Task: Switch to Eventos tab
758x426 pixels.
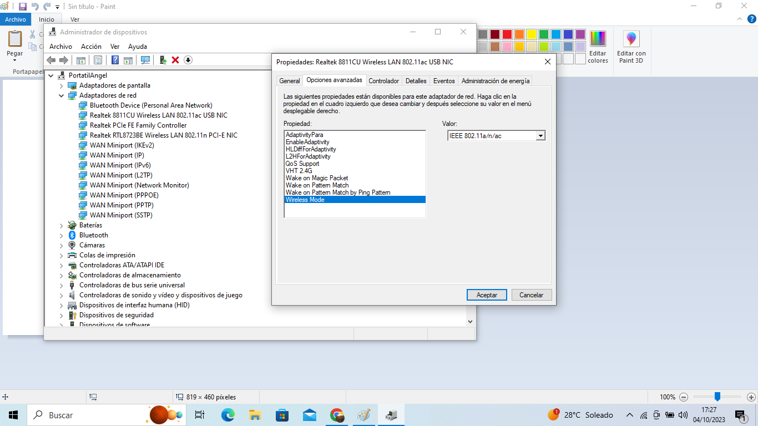Action: [444, 81]
